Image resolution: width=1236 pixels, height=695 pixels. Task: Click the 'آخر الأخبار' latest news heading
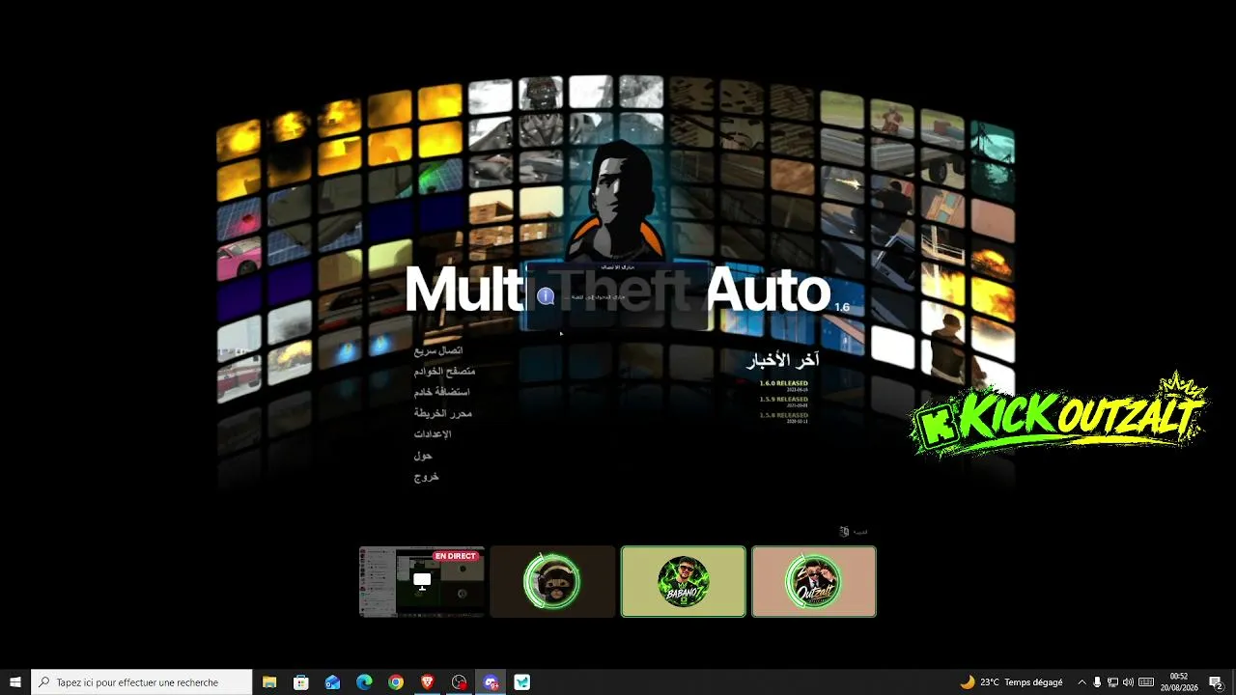pos(783,360)
